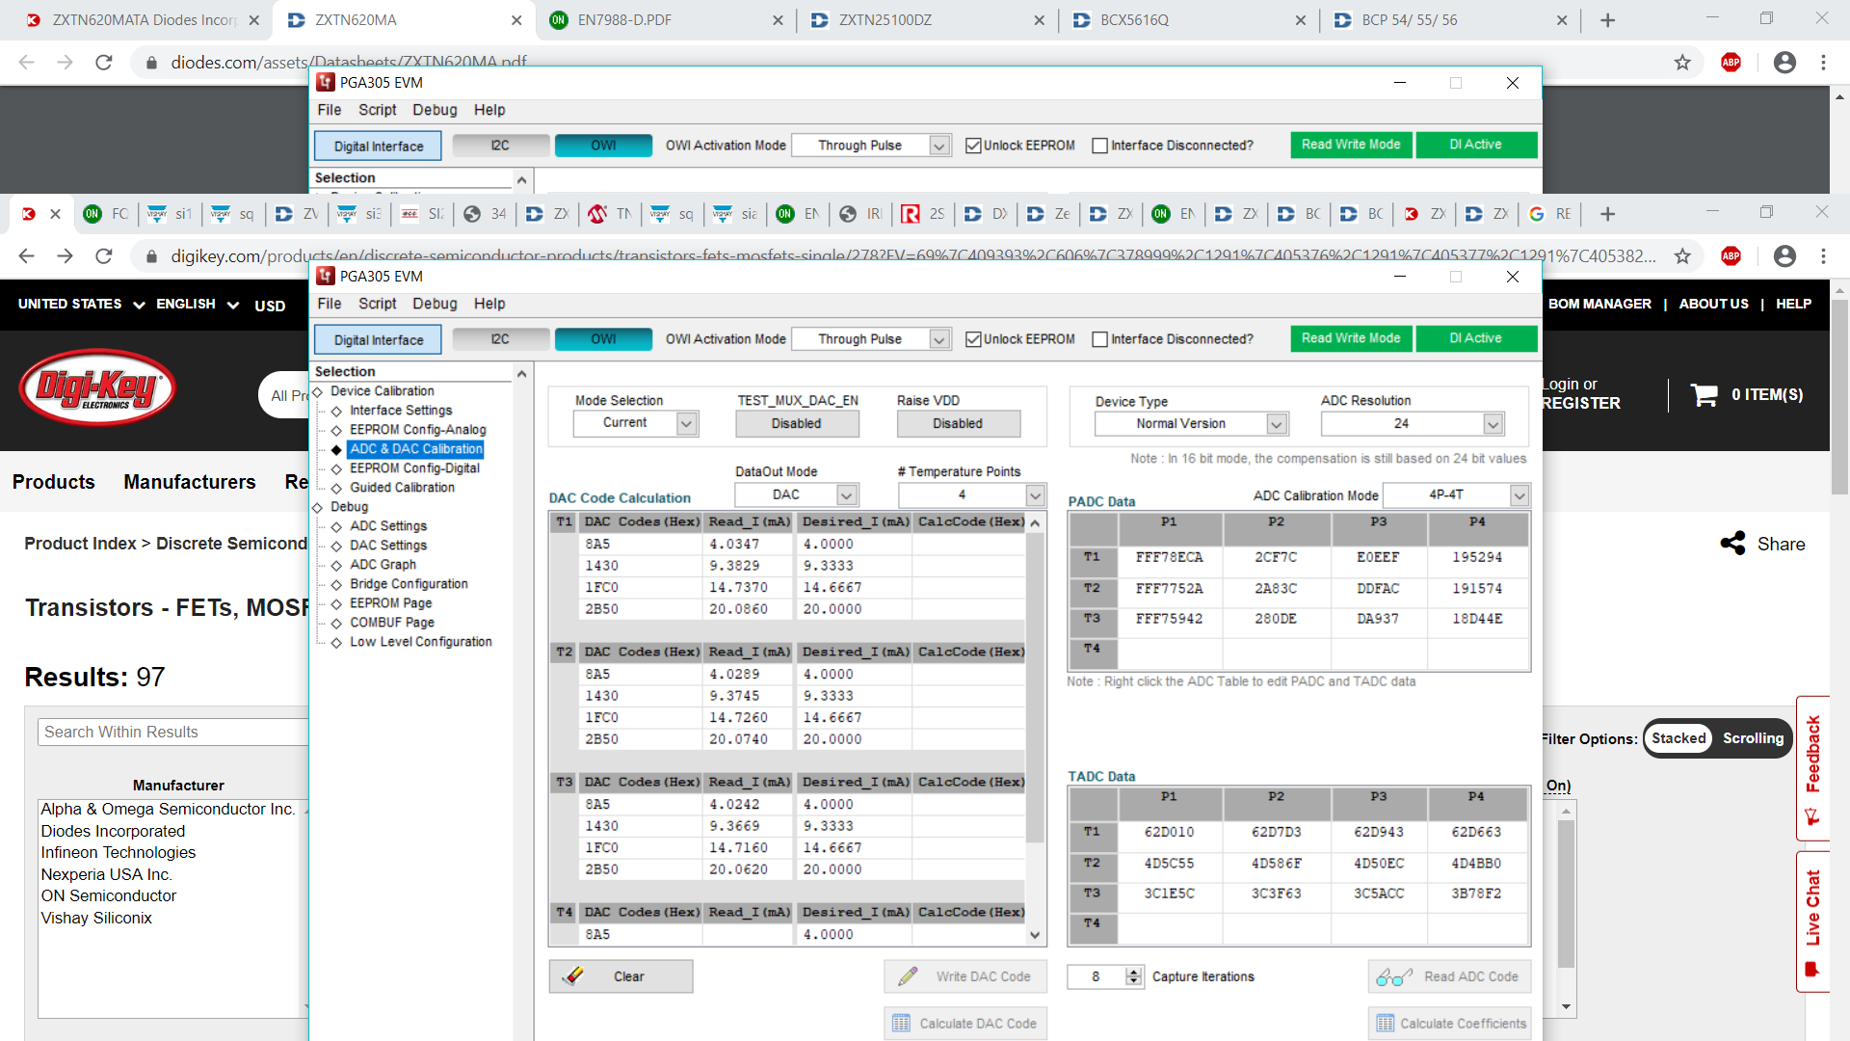Viewport: 1850px width, 1041px height.
Task: Open the AdBlock Plus extension icon in digikey window
Action: coord(1731,255)
